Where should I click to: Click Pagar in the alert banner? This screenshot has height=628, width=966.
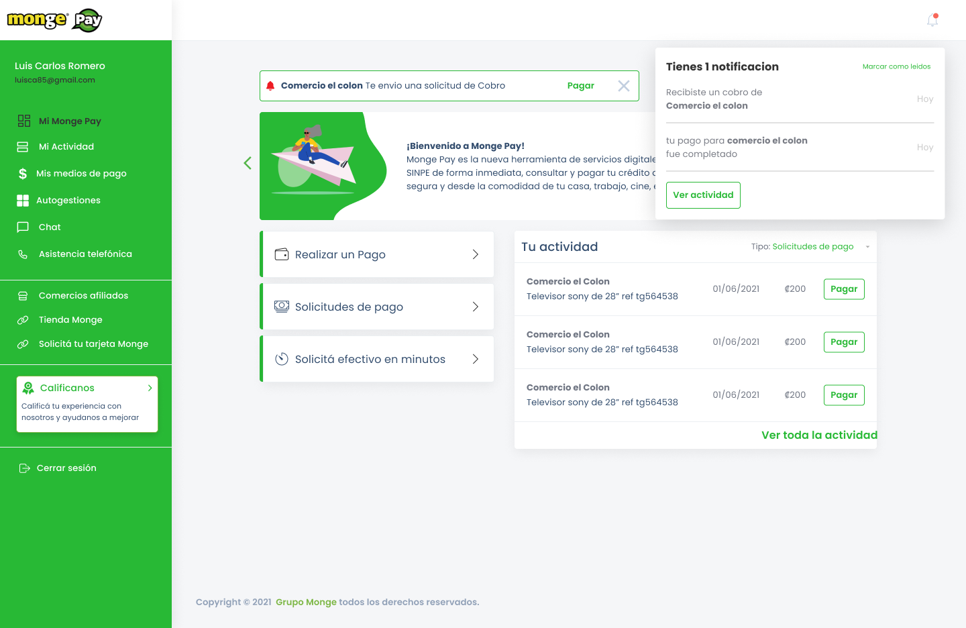click(581, 85)
